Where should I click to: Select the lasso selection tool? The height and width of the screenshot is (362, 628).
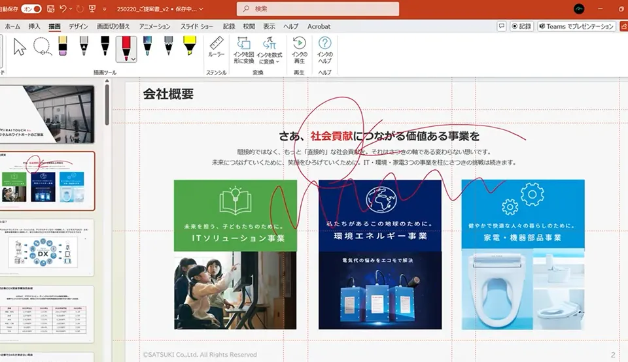point(42,48)
